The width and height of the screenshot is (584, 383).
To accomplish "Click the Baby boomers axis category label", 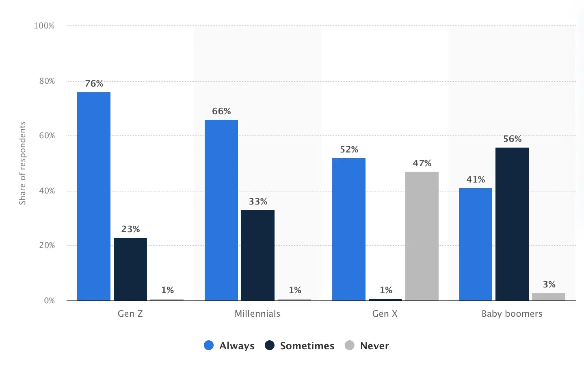I will click(x=512, y=313).
